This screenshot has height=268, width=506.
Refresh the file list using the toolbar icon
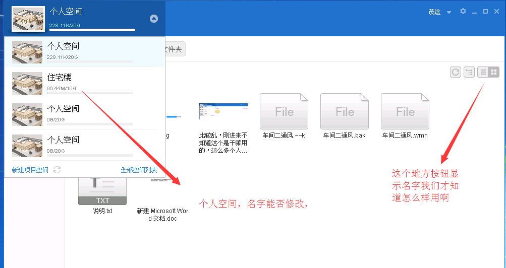point(456,73)
